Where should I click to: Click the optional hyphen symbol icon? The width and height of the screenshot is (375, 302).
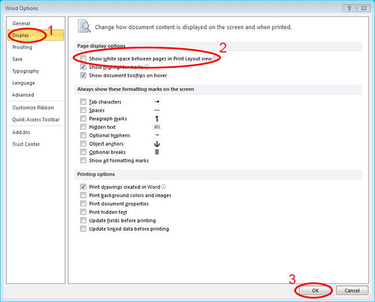(157, 135)
